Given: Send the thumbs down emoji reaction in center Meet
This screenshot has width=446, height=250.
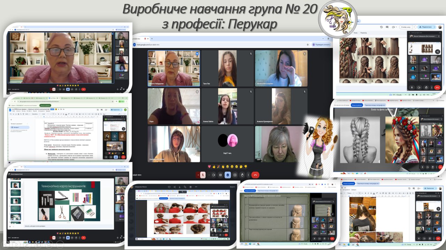Looking at the screenshot, I should (x=245, y=167).
